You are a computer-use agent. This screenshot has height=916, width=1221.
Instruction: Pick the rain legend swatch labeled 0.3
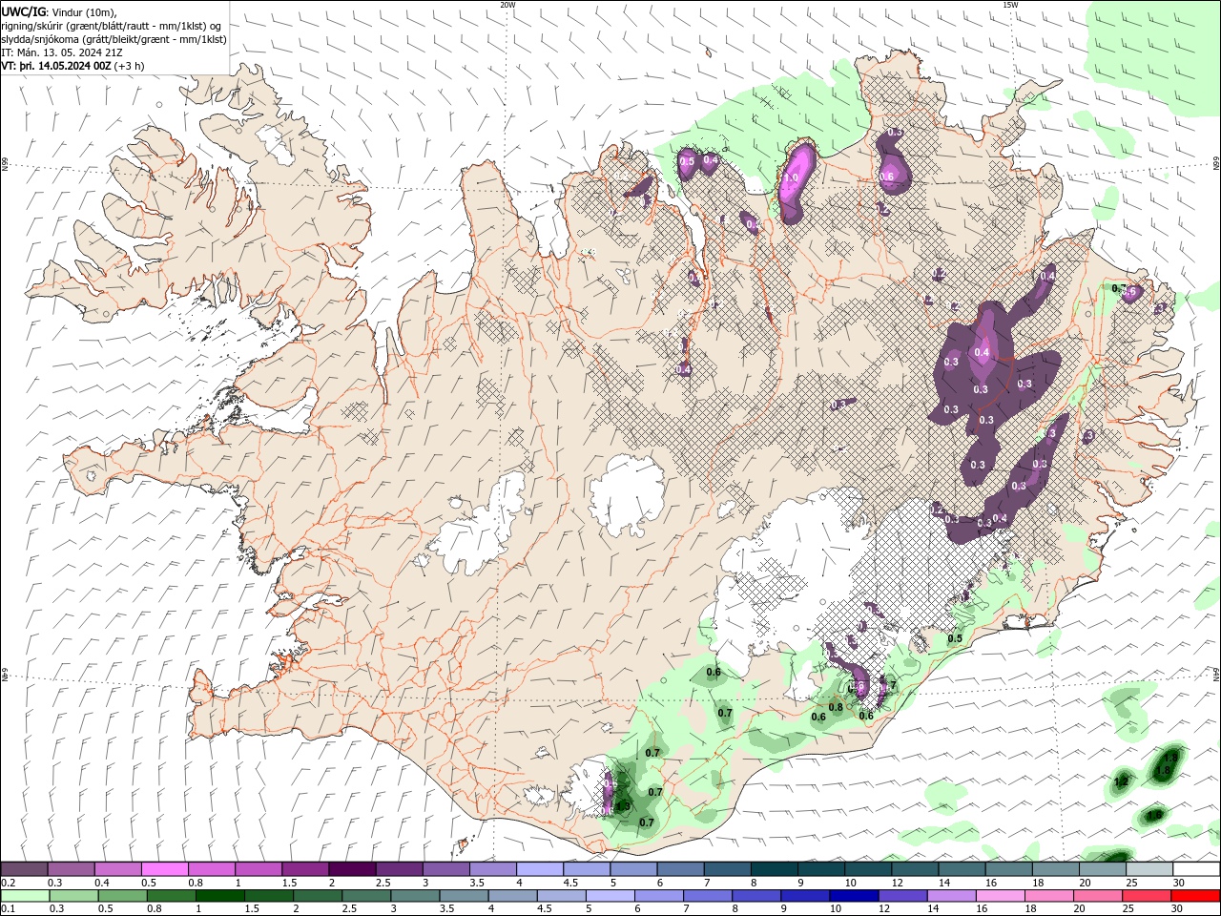pyautogui.click(x=73, y=896)
